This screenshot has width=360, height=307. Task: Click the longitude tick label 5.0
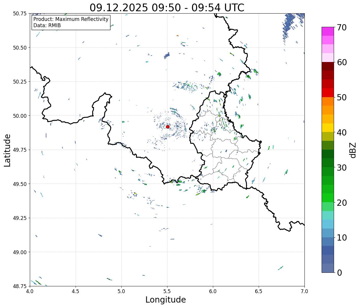[121, 291]
